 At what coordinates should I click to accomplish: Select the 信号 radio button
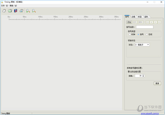(x=140, y=34)
